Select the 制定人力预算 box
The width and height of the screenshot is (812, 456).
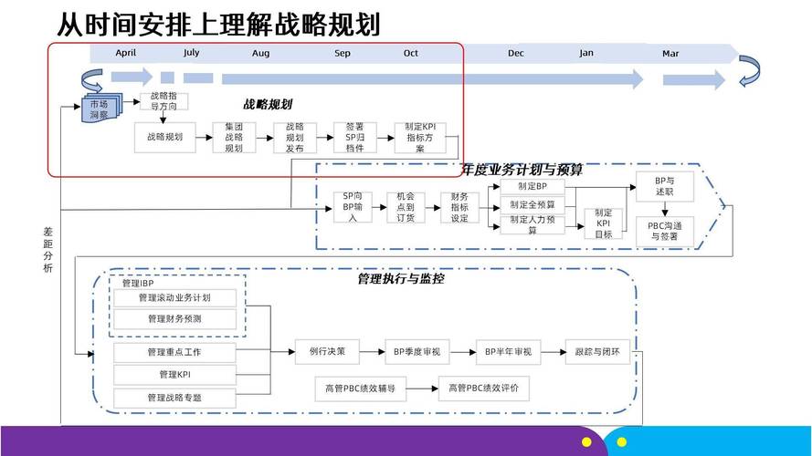click(533, 225)
